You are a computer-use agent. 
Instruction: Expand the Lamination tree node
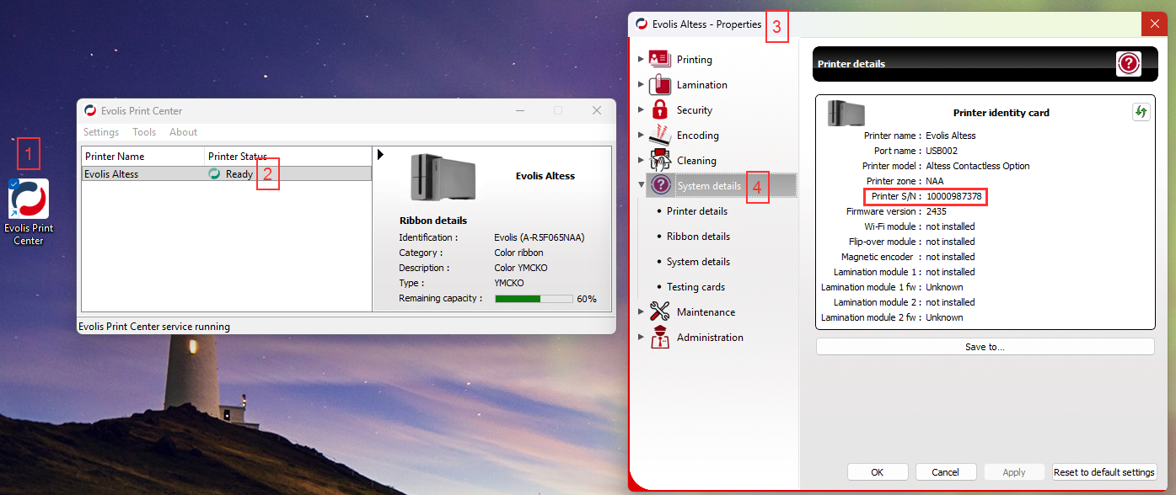click(x=641, y=85)
